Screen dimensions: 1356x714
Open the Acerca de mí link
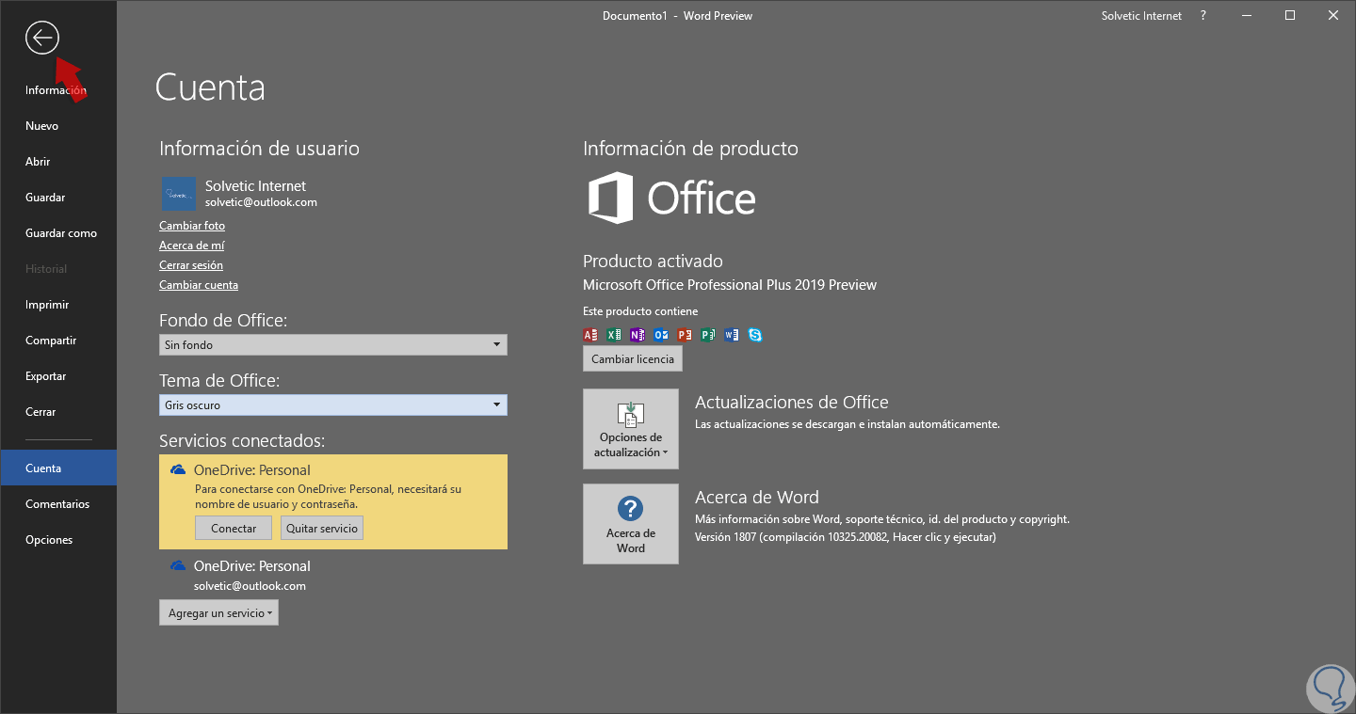click(192, 246)
